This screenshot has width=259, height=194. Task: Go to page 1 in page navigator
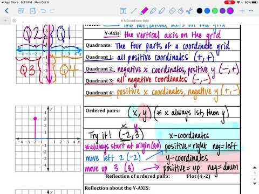[x=255, y=173]
